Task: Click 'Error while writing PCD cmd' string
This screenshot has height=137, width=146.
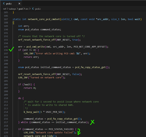Action: click(x=58, y=54)
